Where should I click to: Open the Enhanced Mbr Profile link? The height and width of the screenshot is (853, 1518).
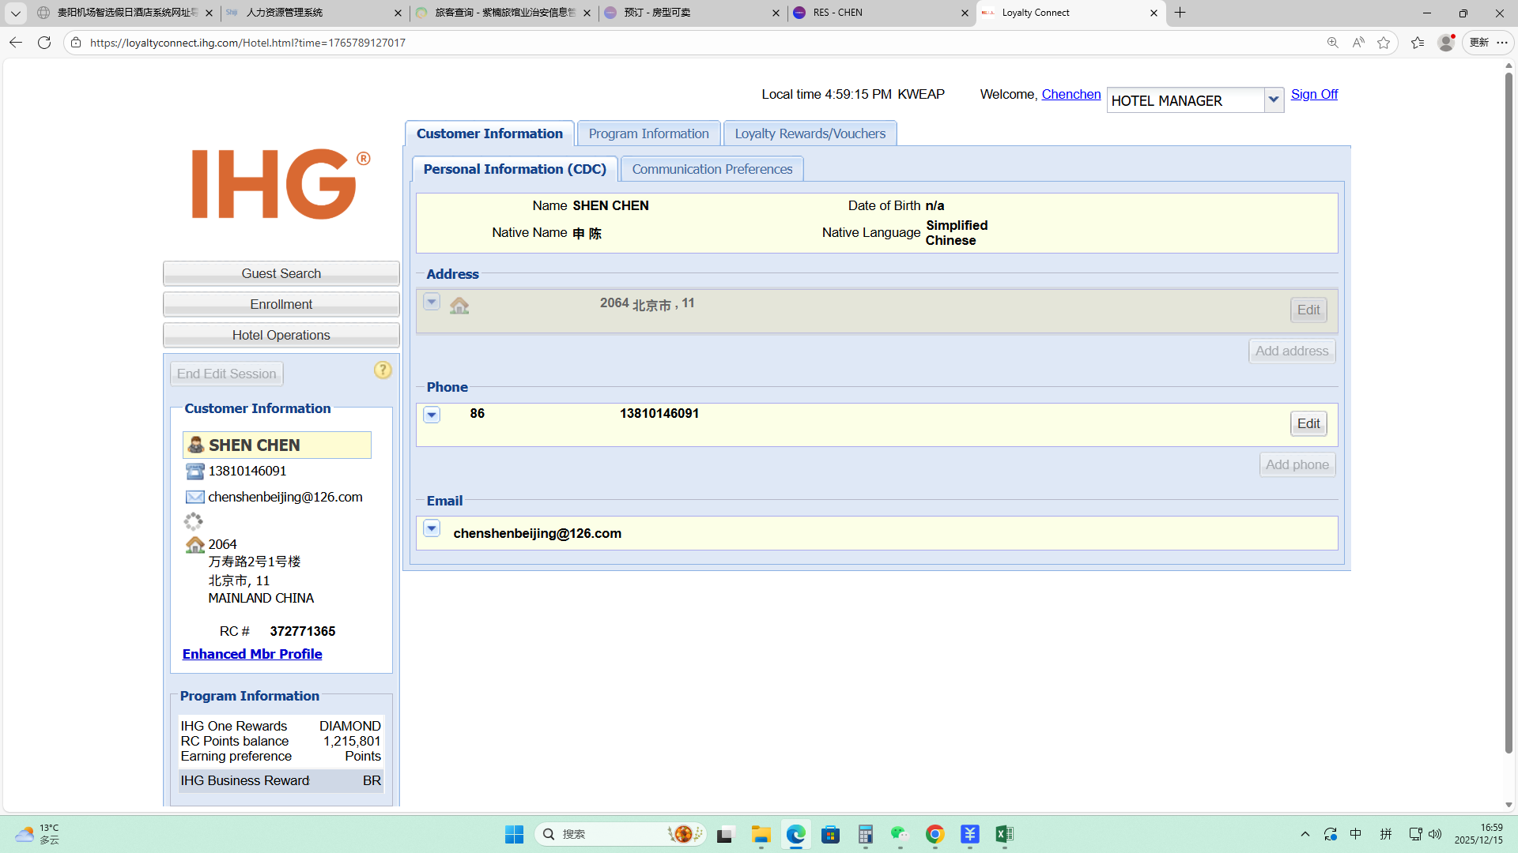[252, 654]
